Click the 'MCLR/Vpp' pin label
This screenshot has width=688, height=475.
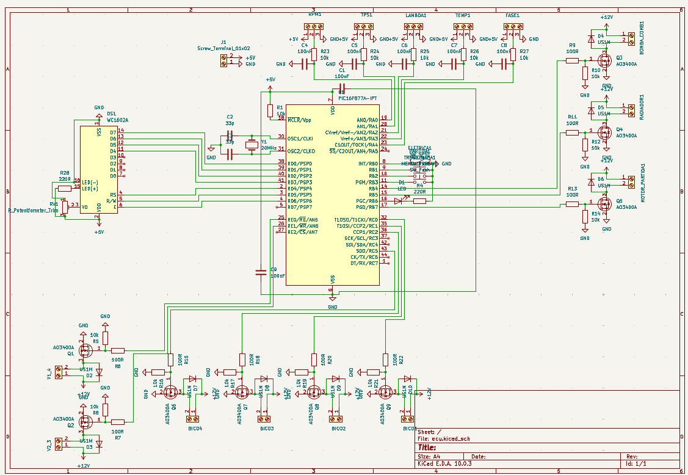tap(300, 120)
